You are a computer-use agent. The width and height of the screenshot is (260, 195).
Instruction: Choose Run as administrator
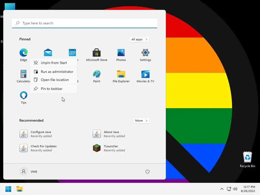[54, 72]
